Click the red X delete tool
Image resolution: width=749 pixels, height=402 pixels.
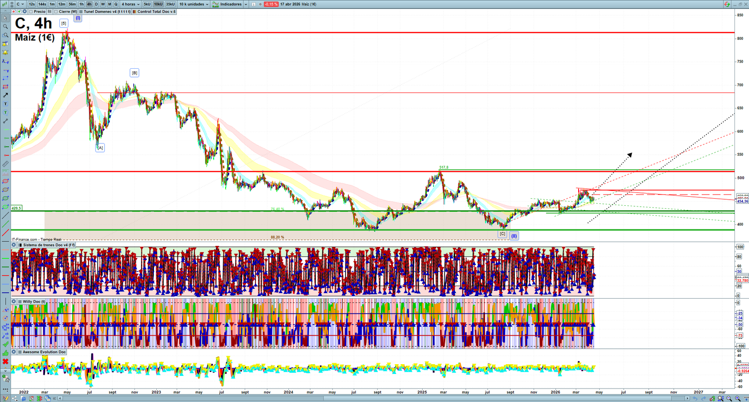click(5, 361)
